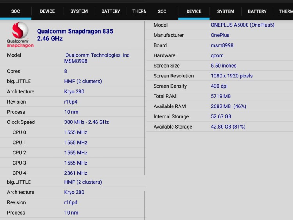Click the 'CPU 0' row label
Viewport: 293px width, 220px height.
pyautogui.click(x=19, y=132)
